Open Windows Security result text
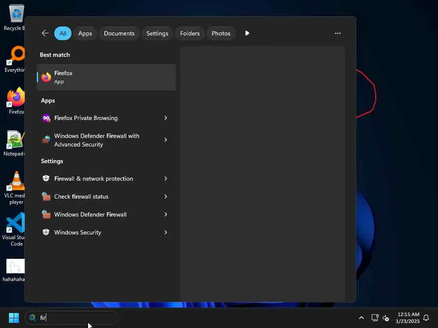The width and height of the screenshot is (438, 328). pos(78,232)
